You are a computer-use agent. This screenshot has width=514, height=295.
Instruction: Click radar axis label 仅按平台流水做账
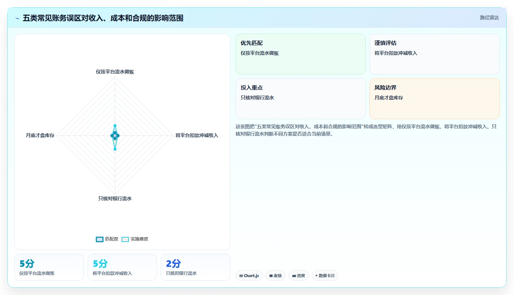point(115,72)
